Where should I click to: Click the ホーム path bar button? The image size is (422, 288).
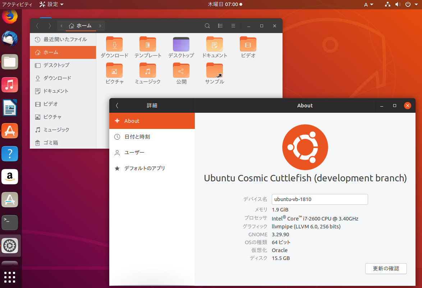coord(80,26)
